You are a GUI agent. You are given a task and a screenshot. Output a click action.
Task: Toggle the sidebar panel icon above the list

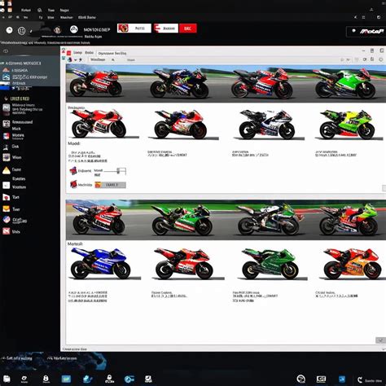6,51
